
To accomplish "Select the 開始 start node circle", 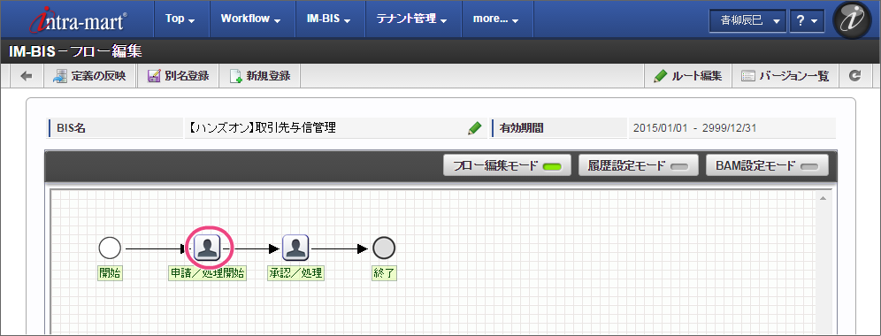I will (110, 248).
